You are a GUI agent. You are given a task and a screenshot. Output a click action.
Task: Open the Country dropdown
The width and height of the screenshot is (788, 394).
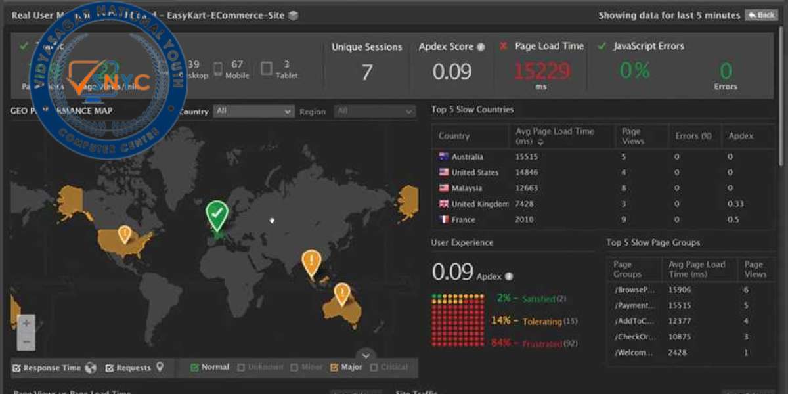(x=253, y=112)
